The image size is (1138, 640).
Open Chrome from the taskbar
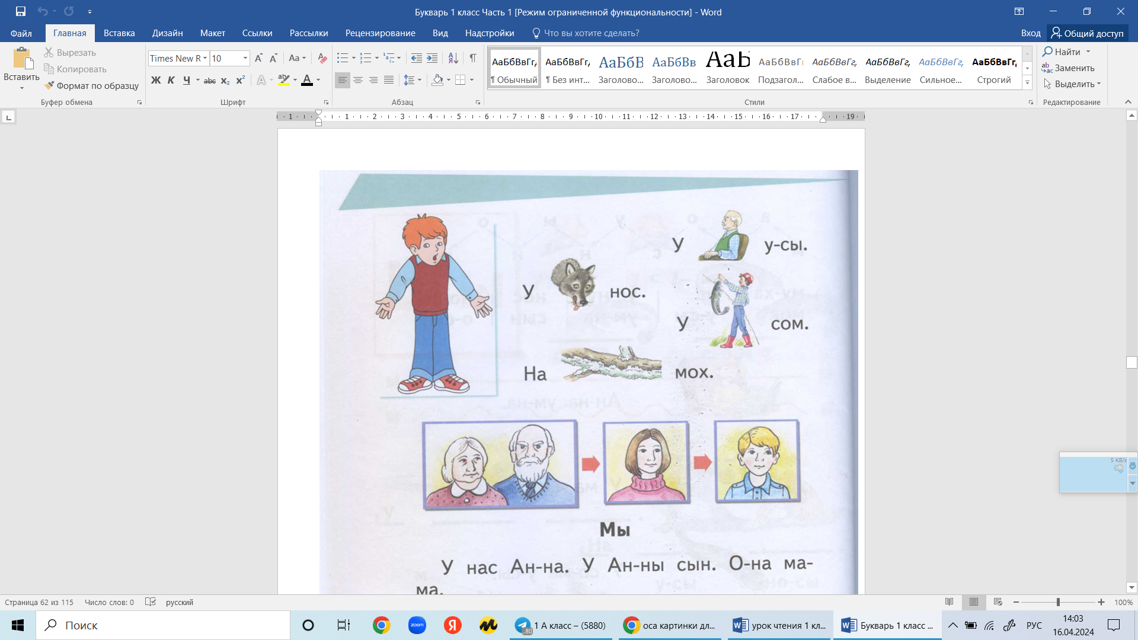tap(382, 625)
